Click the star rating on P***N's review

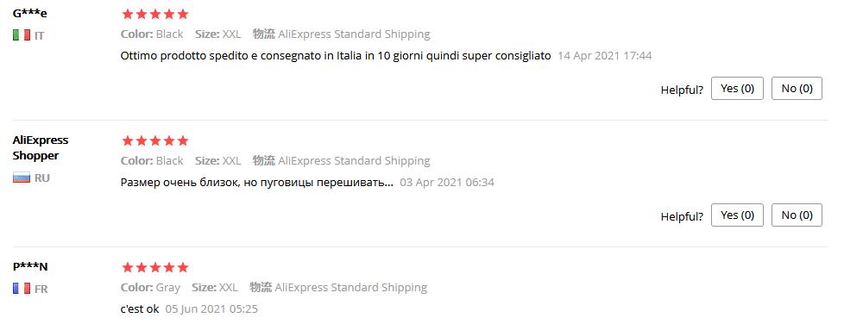155,268
